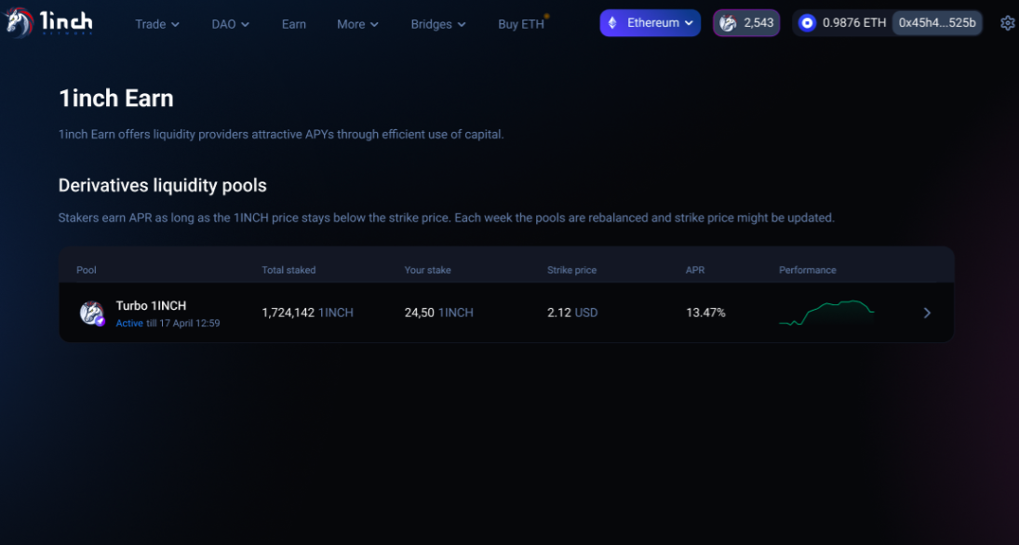Click the Total staked column header
The width and height of the screenshot is (1019, 545).
click(x=288, y=270)
